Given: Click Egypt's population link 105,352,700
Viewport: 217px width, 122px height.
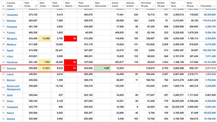Looking at the screenshot, I should [209, 50].
